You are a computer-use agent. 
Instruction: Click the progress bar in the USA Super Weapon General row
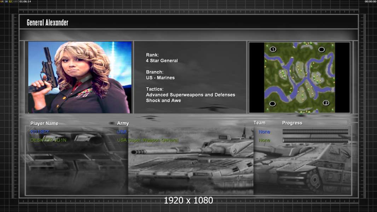pos(315,140)
